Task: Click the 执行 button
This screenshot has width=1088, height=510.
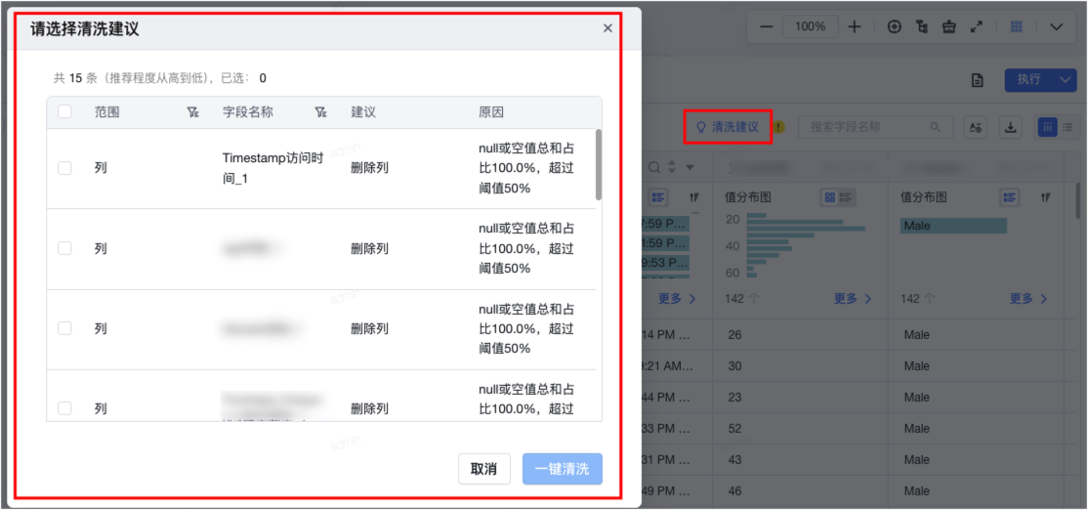Action: [1029, 80]
